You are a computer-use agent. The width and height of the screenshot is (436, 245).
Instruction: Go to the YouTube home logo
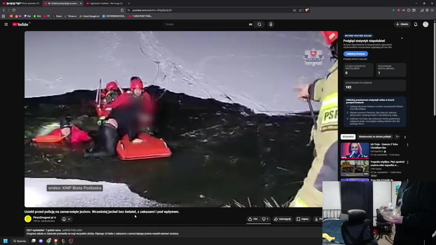[21, 24]
